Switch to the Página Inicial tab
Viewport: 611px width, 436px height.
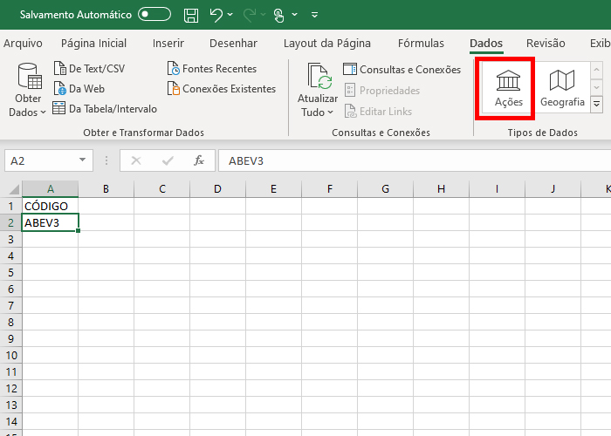pos(94,44)
